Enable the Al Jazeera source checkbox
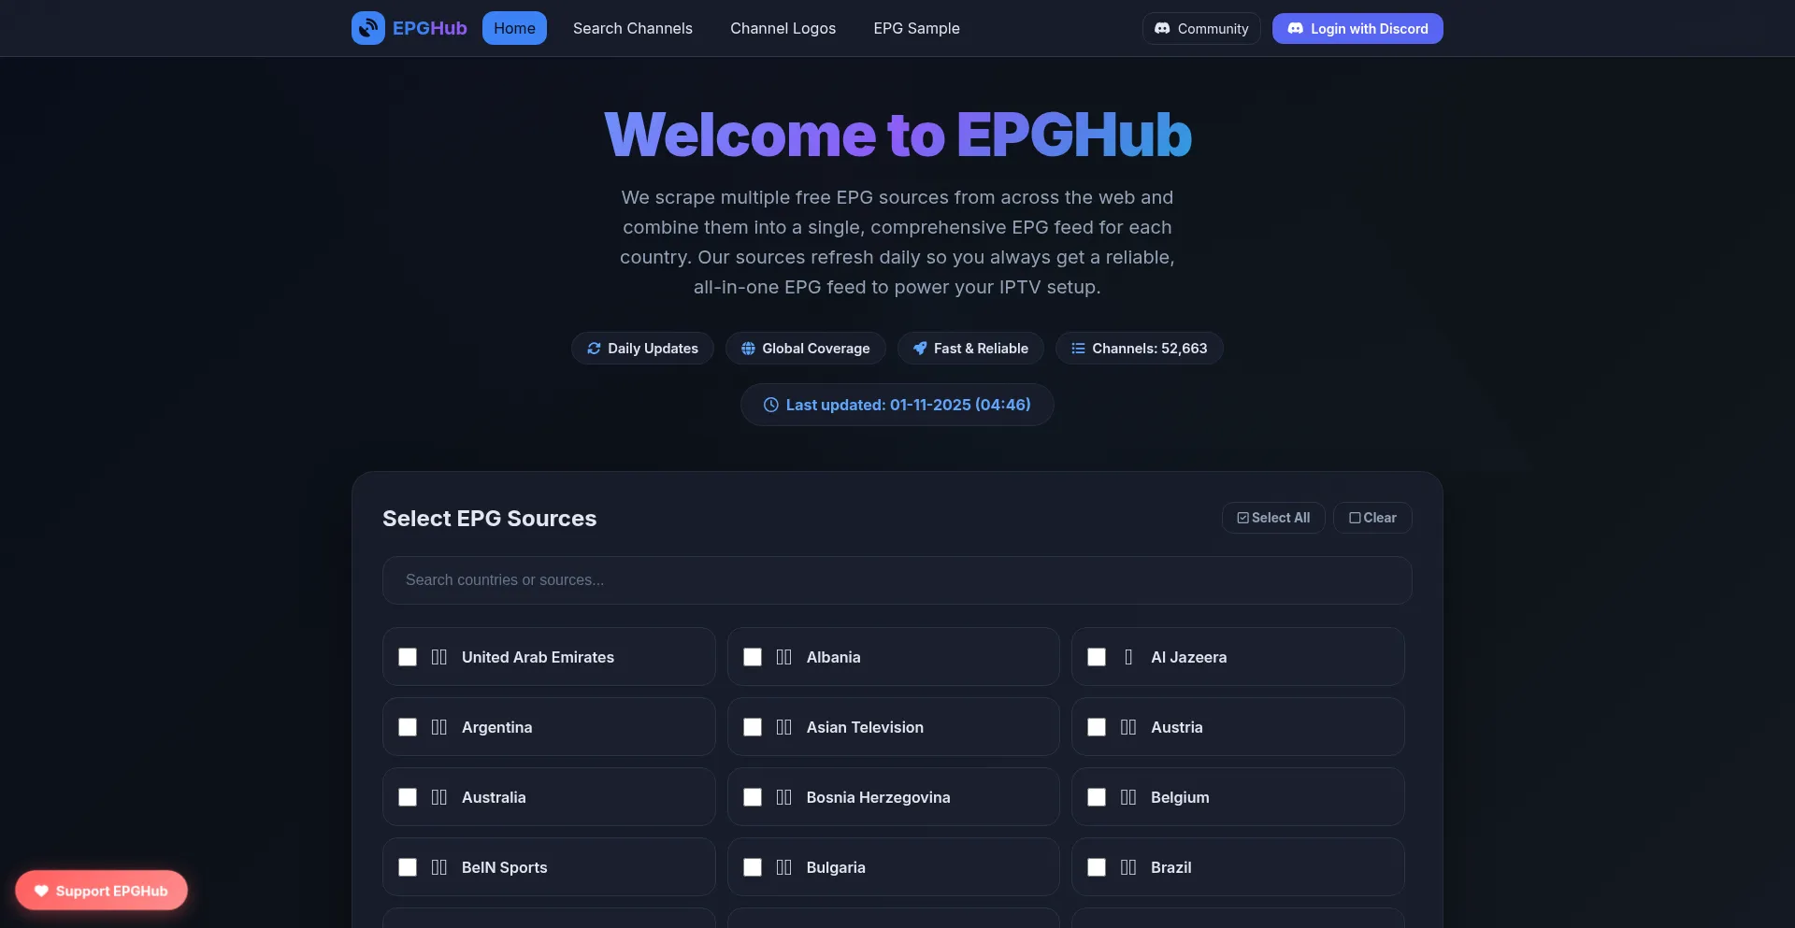This screenshot has width=1795, height=928. 1097,657
